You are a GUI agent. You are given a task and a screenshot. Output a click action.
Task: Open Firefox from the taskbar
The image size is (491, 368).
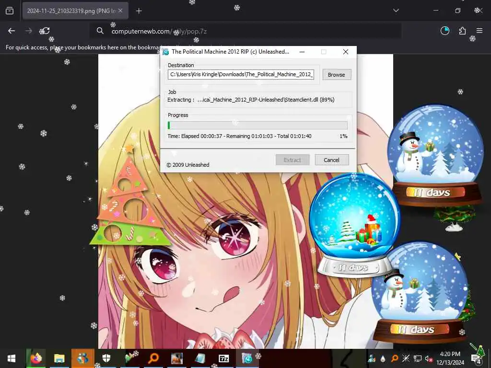coord(36,358)
